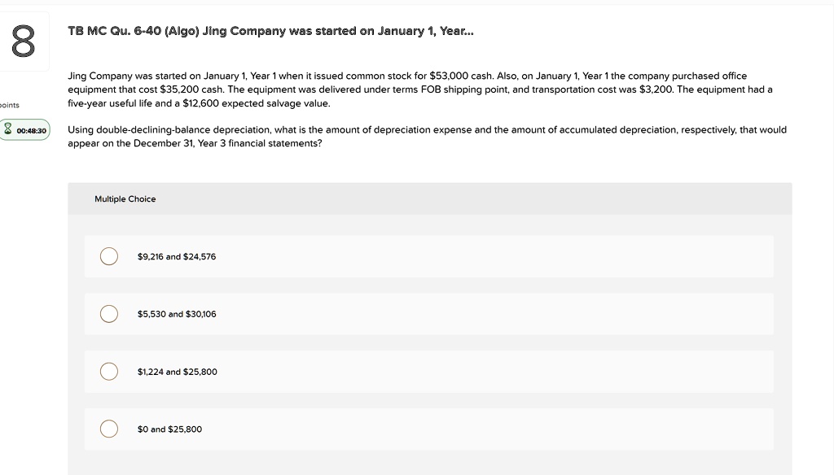Click the 'December 31, Year 3' text

[179, 143]
